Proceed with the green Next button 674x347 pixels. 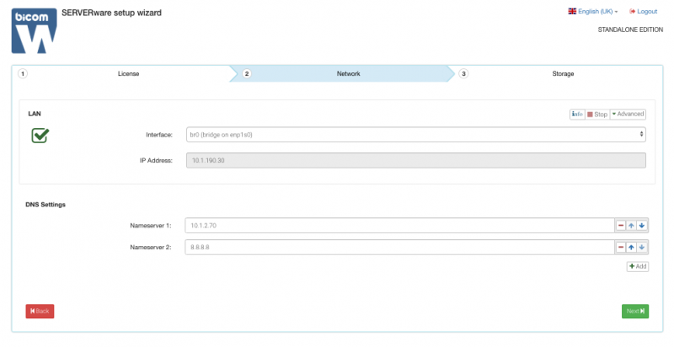pos(635,312)
